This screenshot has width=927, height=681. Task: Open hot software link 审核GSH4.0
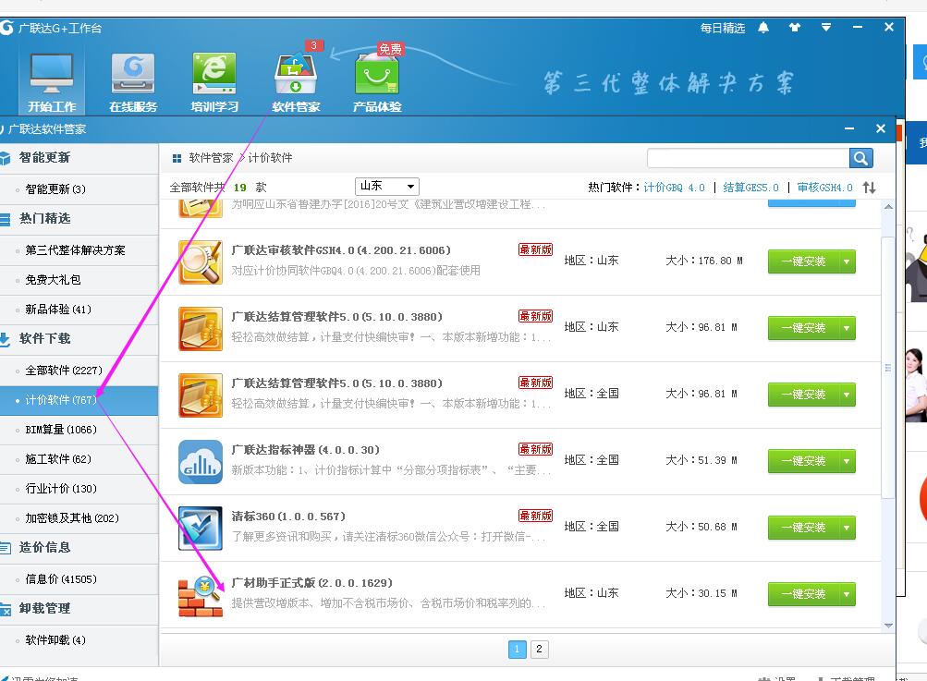click(x=824, y=188)
